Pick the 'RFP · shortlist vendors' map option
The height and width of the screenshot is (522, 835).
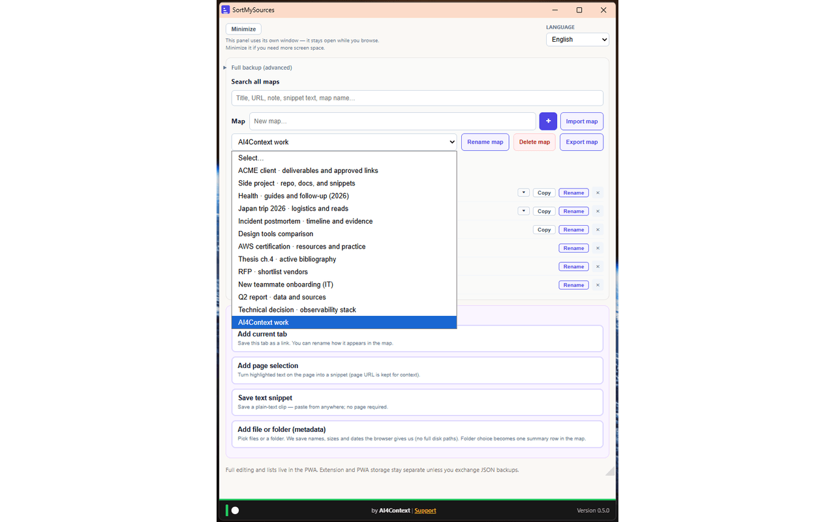(344, 272)
